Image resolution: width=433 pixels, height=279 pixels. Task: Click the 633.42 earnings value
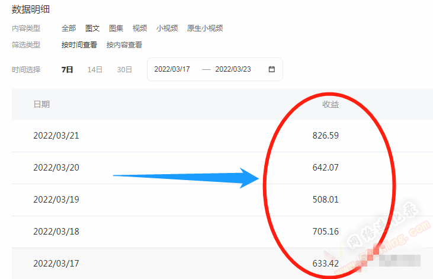coord(326,264)
